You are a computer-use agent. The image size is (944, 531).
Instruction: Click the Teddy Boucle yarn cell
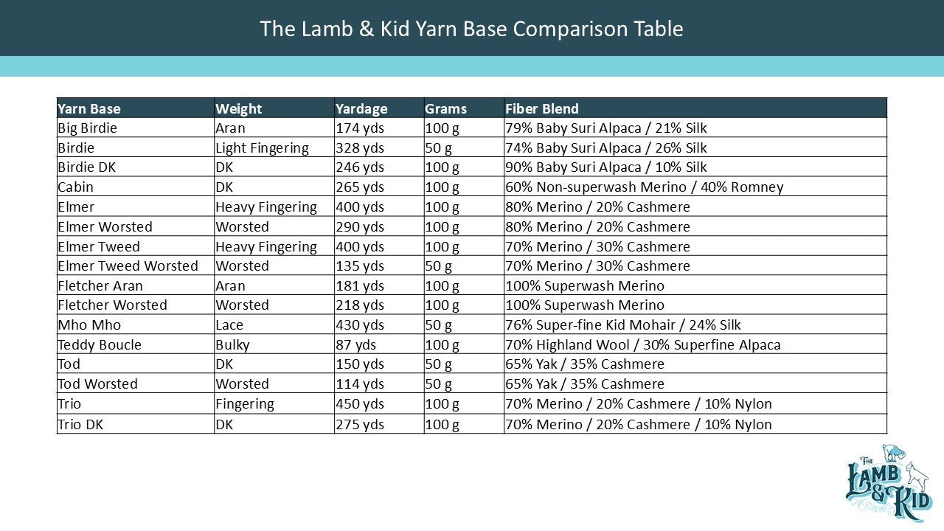tap(100, 344)
